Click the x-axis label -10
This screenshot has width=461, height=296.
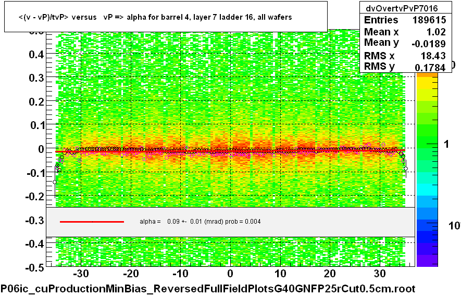180,274
